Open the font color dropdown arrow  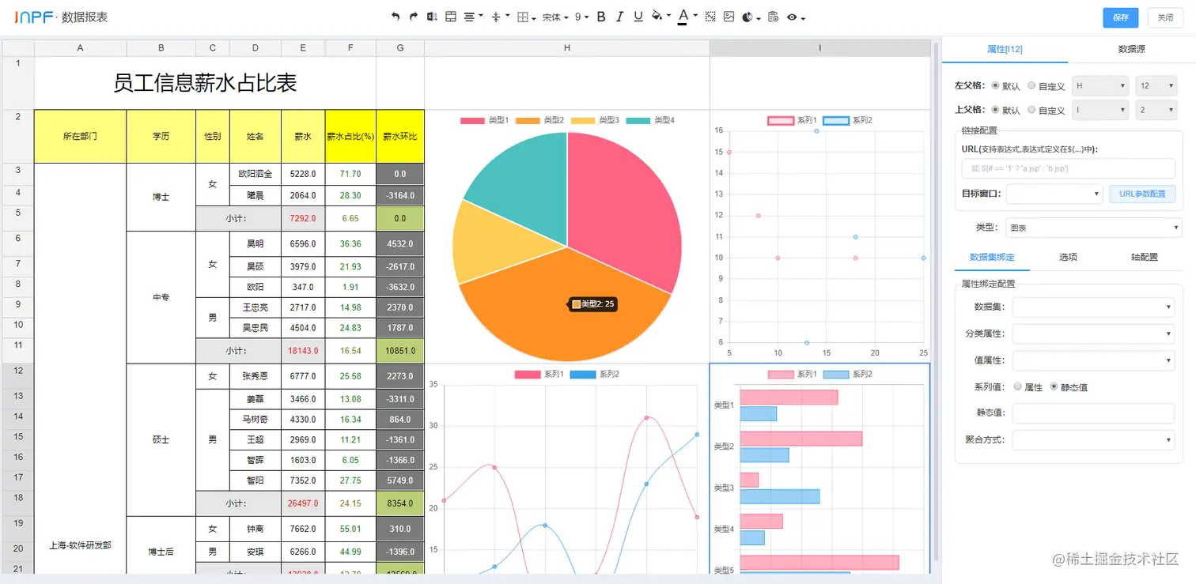(x=695, y=16)
